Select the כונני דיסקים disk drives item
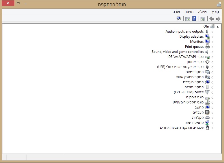224x163 pixels. pos(195,97)
